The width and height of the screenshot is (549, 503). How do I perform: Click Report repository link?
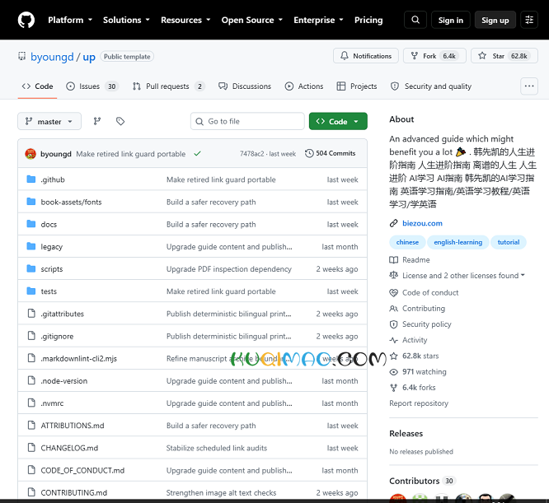point(419,403)
